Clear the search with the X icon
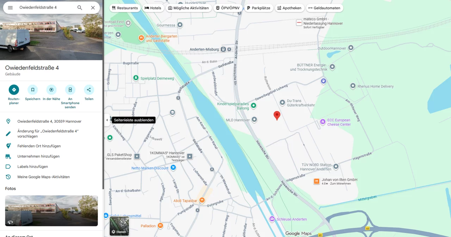This screenshot has height=237, width=451. point(93,7)
